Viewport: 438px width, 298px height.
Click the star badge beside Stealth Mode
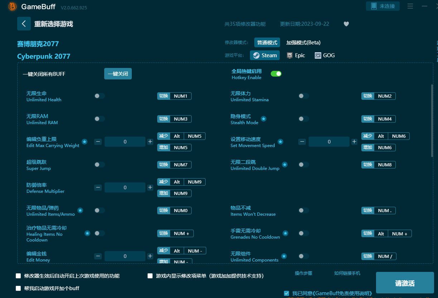pos(264,119)
